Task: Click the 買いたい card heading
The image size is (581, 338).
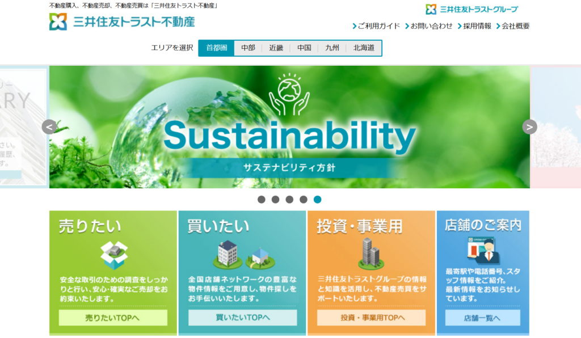Action: point(218,226)
